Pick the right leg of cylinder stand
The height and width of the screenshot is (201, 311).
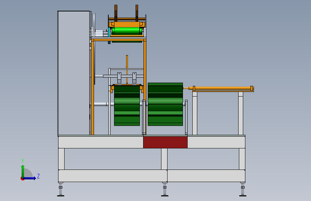pos(241,113)
